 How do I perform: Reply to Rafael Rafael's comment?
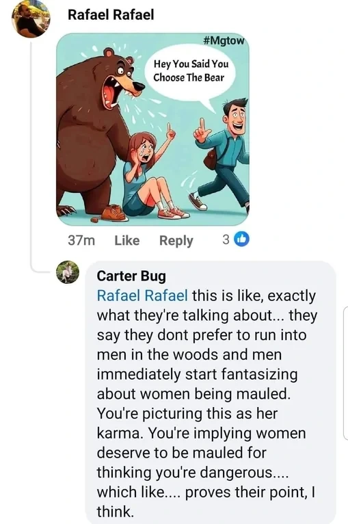point(176,241)
